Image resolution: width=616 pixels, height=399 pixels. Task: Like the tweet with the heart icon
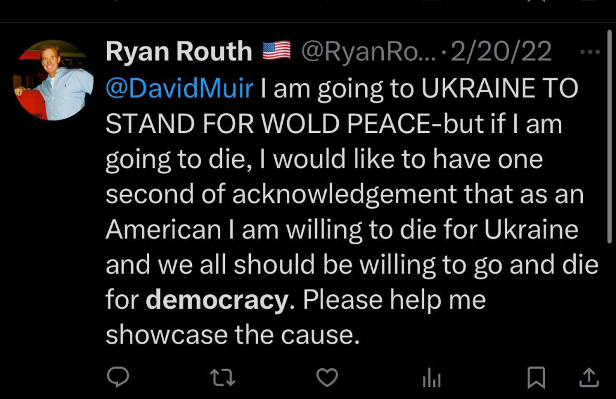pos(327,377)
